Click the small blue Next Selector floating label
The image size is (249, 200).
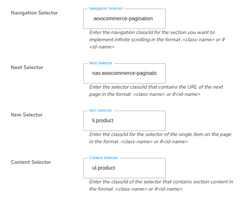coord(101,63)
